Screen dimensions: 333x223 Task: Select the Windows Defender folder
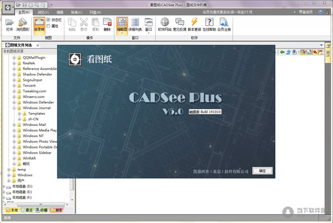pos(38,102)
